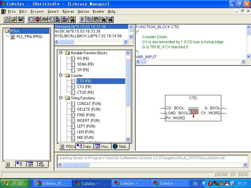Image resolution: width=251 pixels, height=188 pixels.
Task: Select SEMA (FB) function block
Action: [x=85, y=64]
